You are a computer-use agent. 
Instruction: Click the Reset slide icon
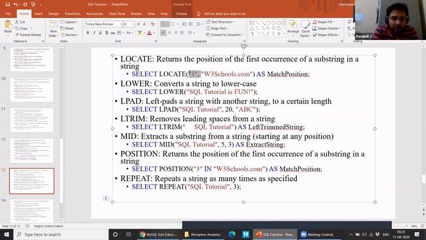[x=62, y=28]
